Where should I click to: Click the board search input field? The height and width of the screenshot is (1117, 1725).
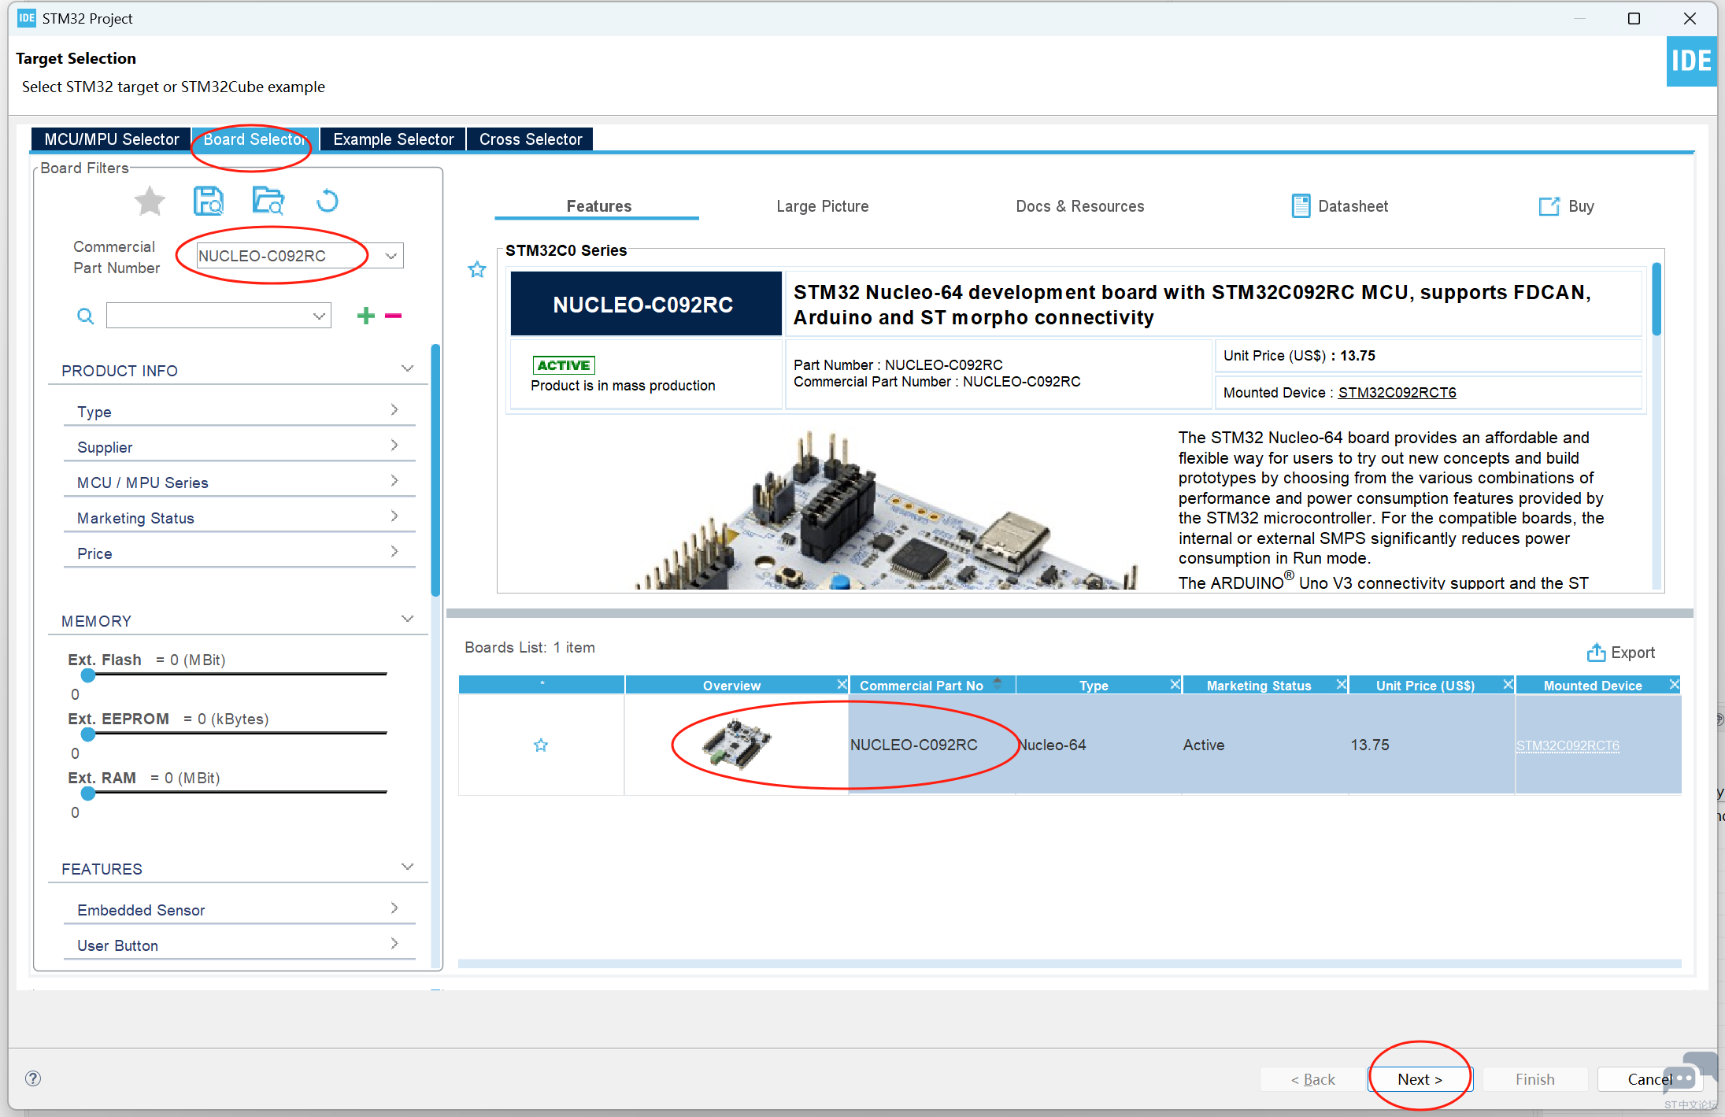click(209, 316)
